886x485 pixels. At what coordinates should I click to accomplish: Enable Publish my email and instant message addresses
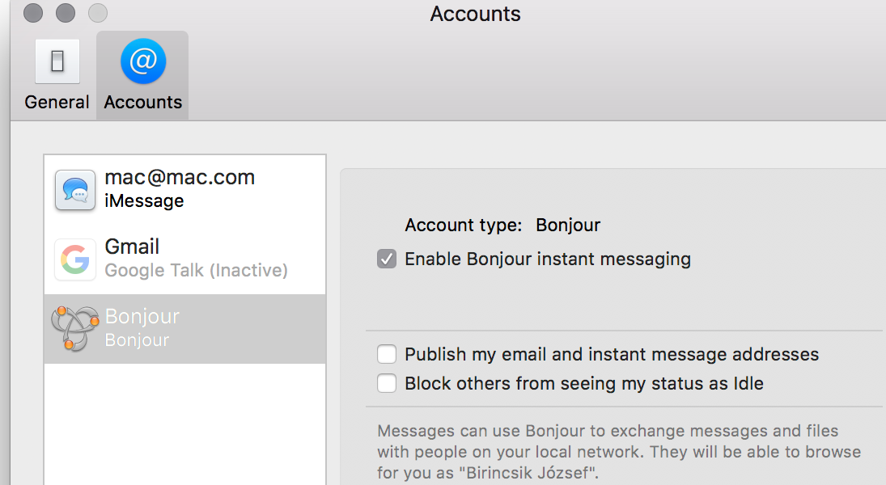click(387, 355)
